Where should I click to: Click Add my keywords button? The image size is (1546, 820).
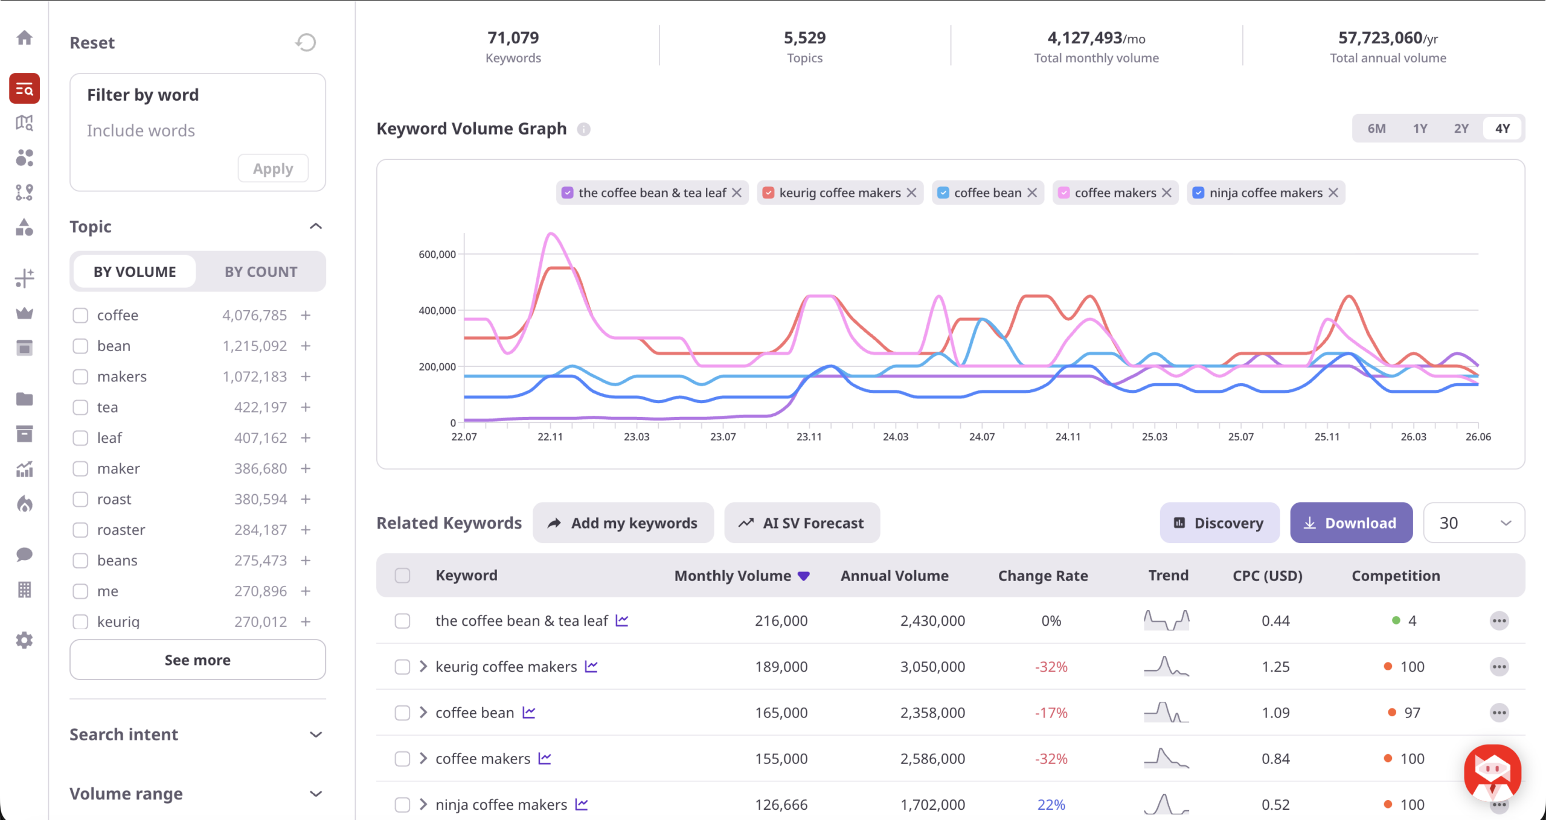(623, 523)
